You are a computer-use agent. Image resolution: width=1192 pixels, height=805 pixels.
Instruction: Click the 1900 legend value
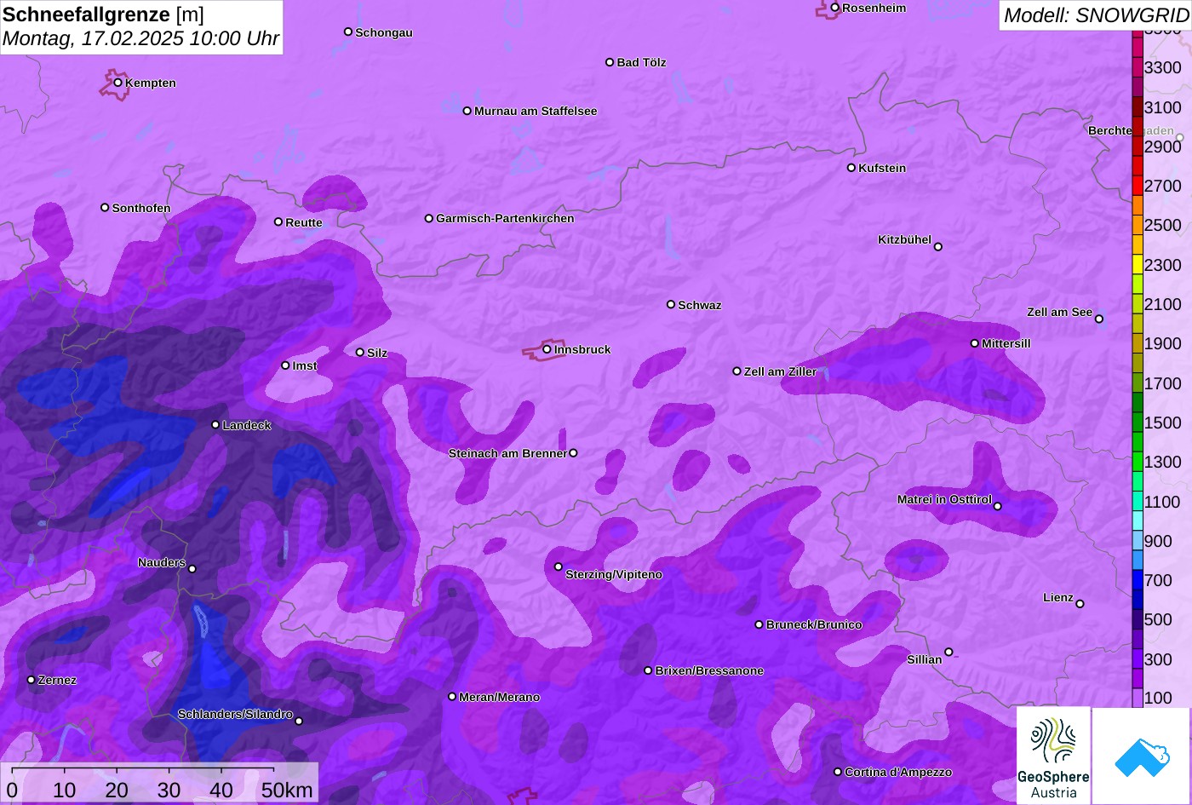[x=1163, y=343]
